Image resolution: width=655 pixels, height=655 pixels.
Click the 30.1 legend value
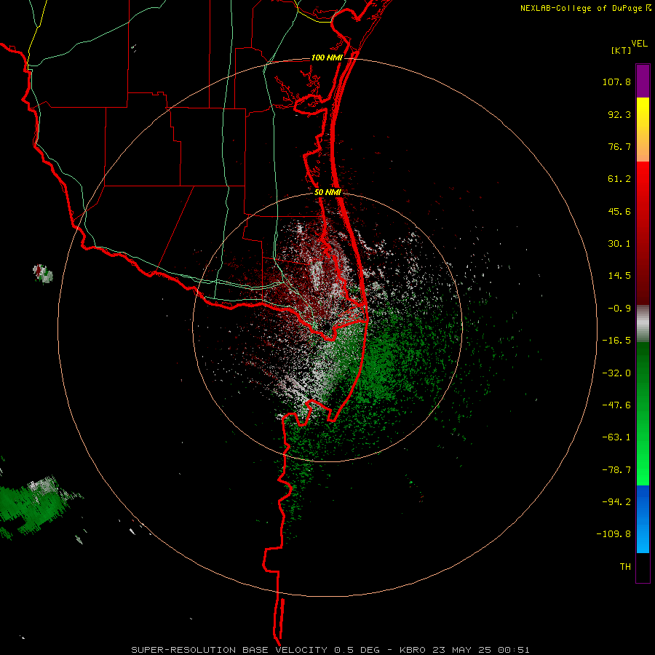[619, 244]
